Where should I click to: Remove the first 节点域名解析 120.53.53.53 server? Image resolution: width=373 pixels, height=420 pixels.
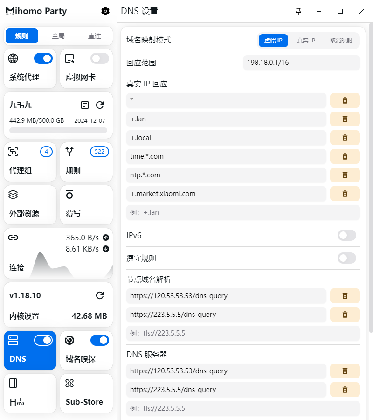click(345, 296)
